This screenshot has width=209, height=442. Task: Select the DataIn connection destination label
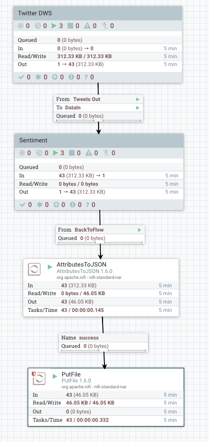(73, 107)
